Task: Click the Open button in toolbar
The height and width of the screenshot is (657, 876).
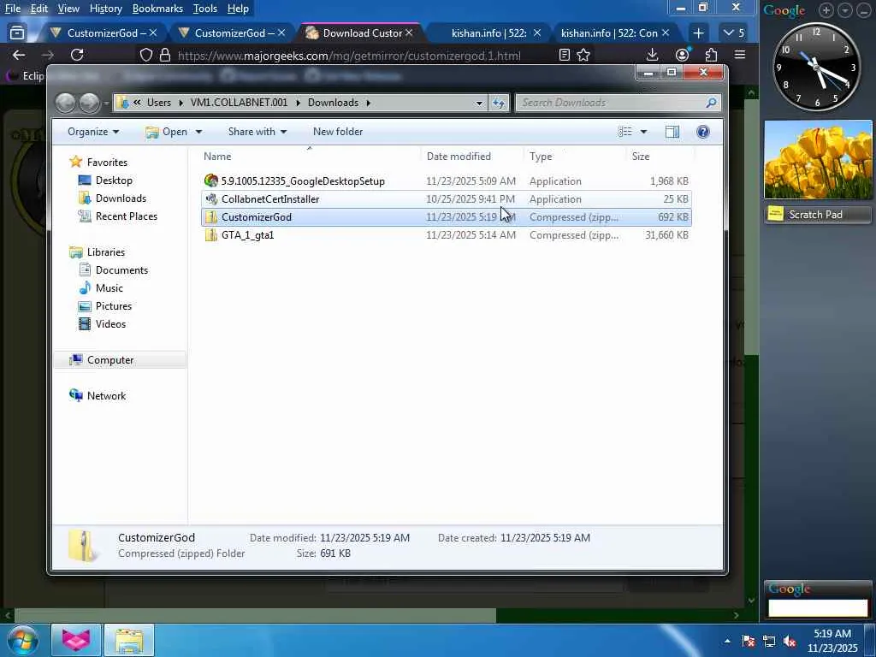Action: 167,132
